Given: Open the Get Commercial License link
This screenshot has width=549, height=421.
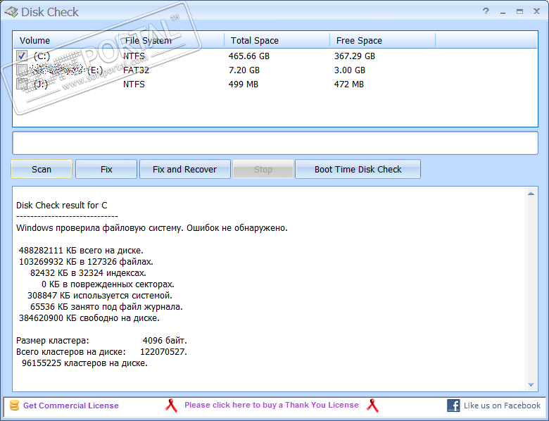Looking at the screenshot, I should pos(70,406).
